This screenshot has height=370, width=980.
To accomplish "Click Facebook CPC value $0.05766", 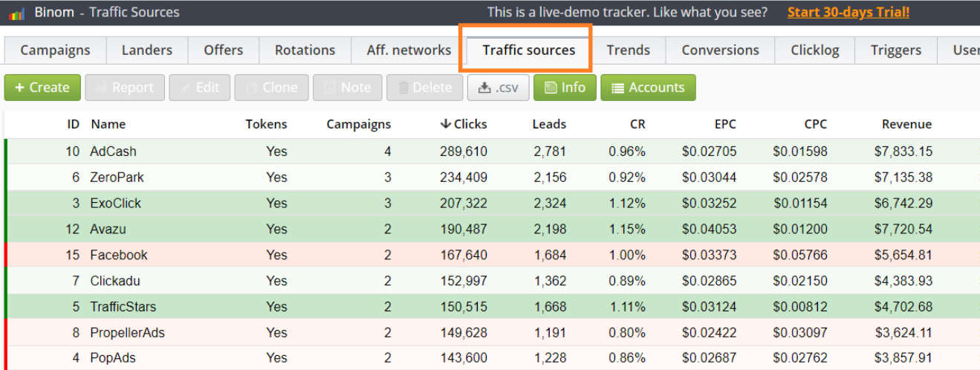I will click(x=800, y=255).
